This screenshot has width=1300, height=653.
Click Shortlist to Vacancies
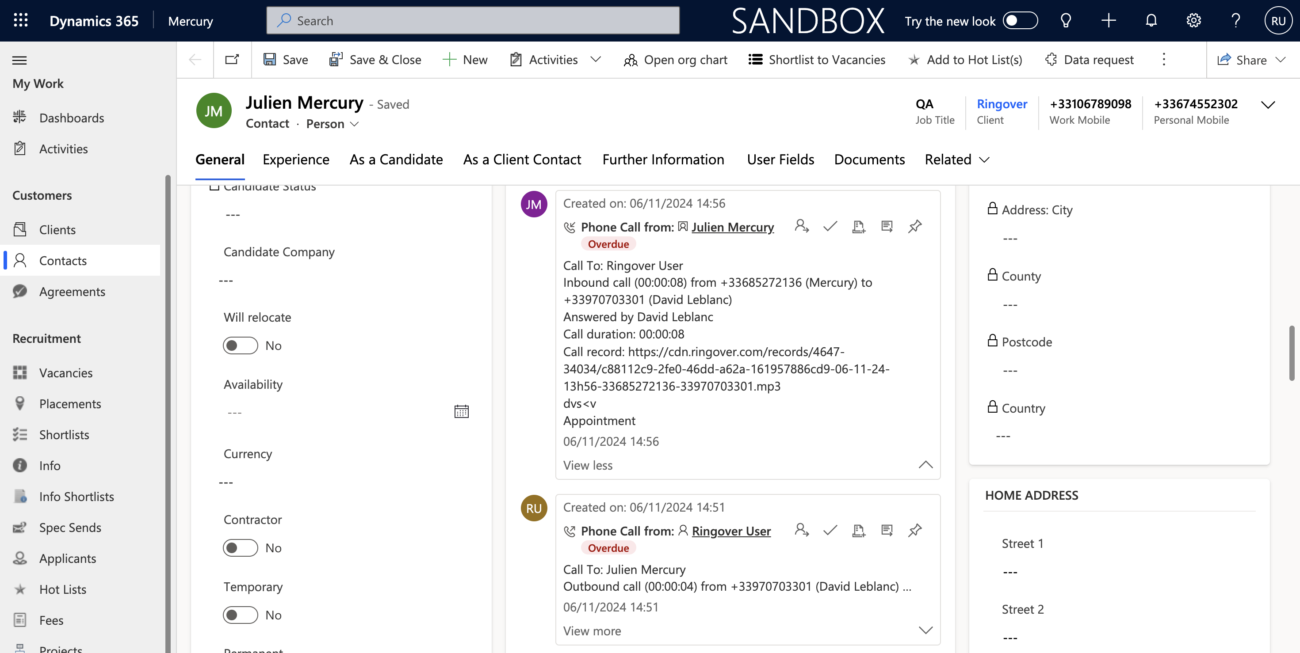817,60
